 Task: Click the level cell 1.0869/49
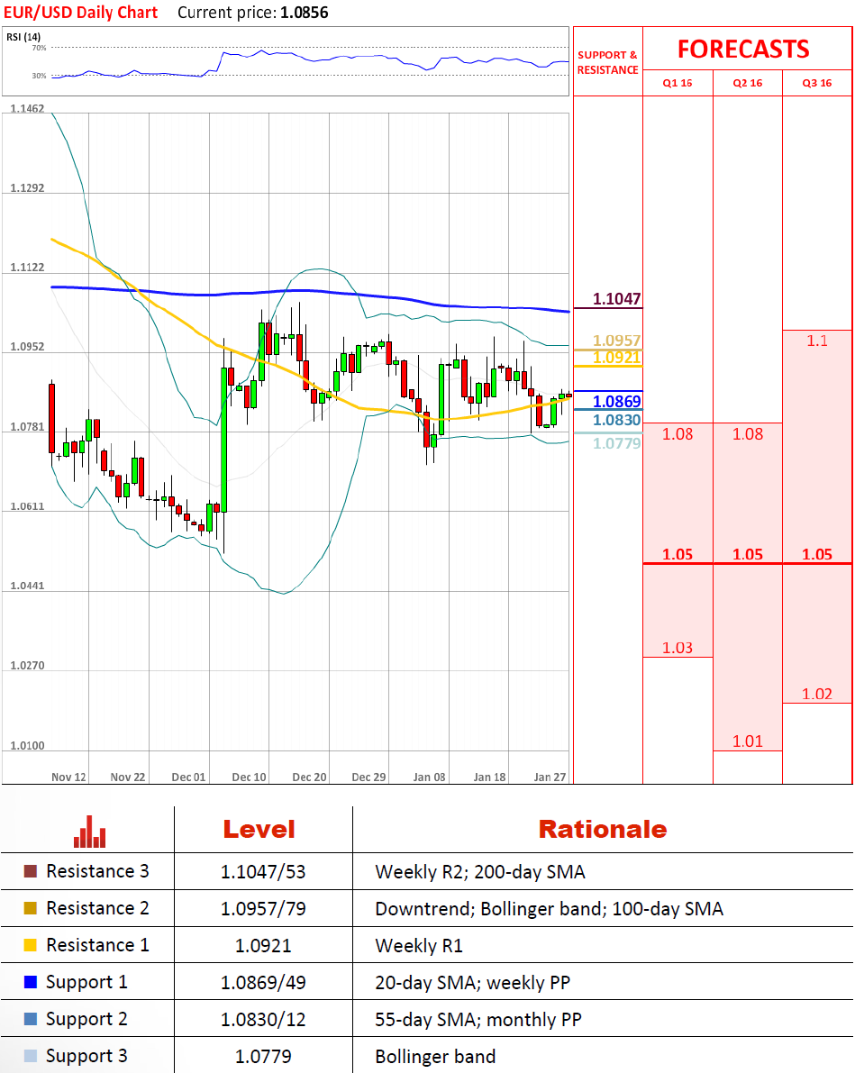click(x=263, y=983)
